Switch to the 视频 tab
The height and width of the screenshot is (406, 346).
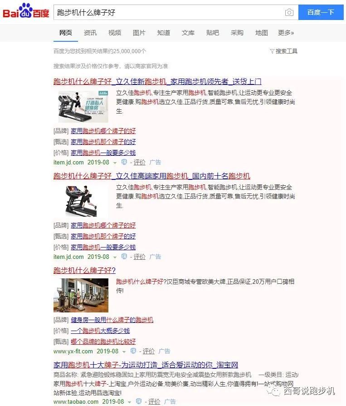[115, 33]
